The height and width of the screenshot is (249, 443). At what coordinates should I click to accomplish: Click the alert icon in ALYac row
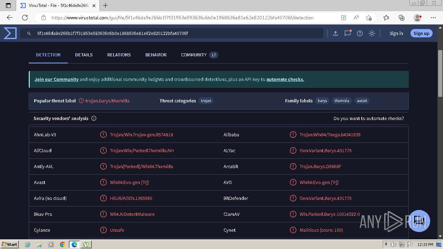pyautogui.click(x=293, y=150)
